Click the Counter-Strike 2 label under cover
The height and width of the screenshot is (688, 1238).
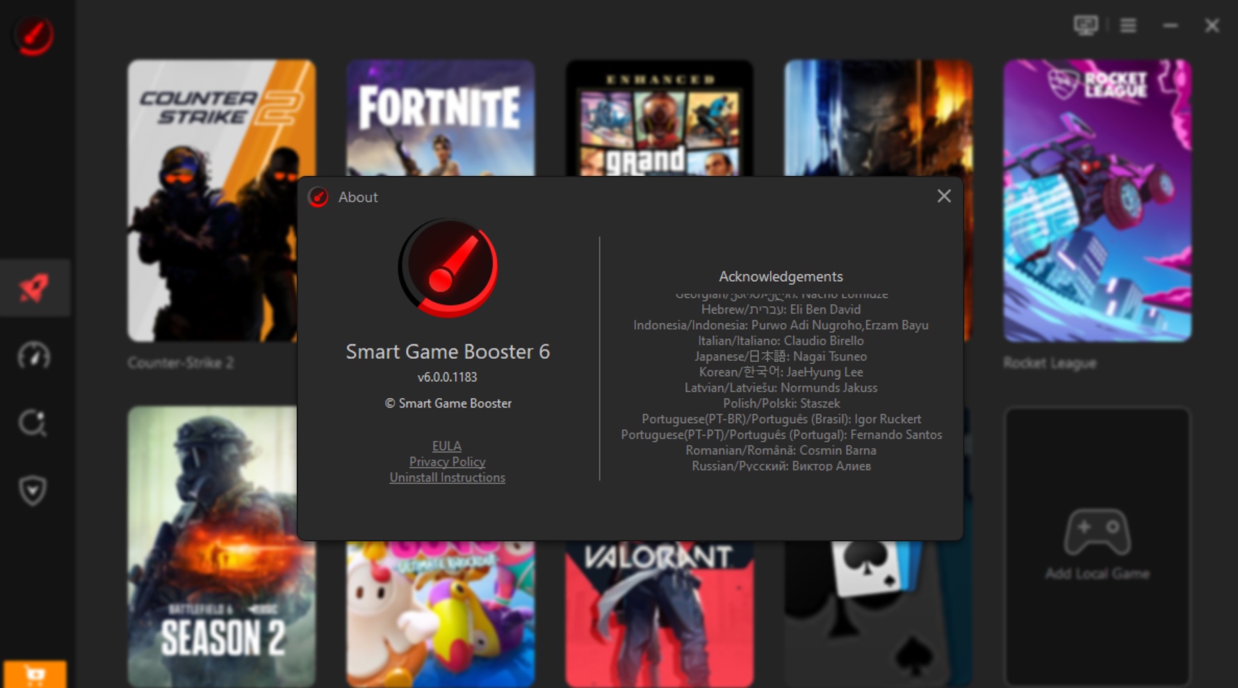point(181,363)
